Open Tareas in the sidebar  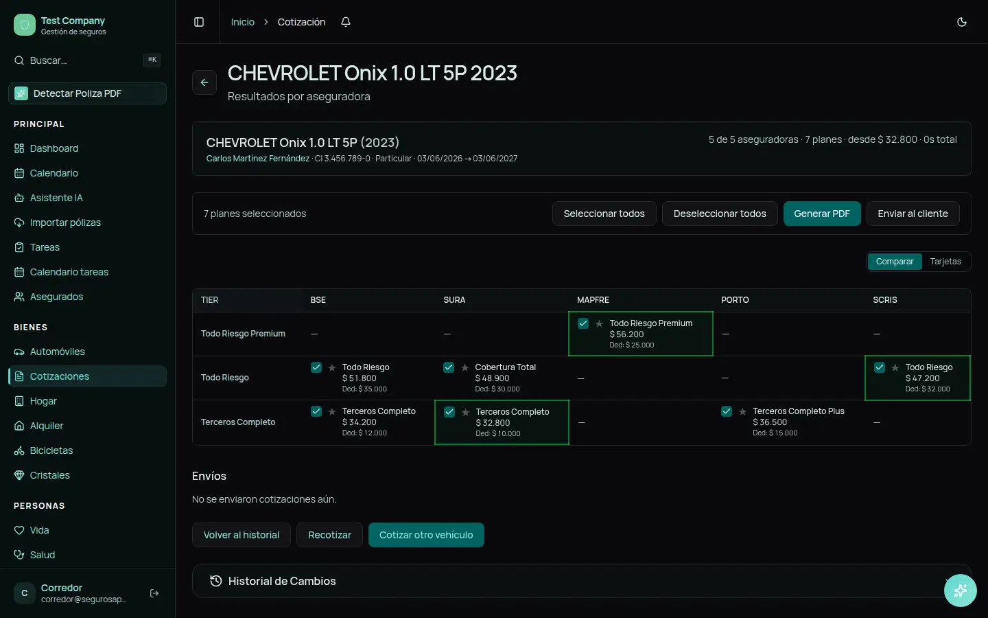pyautogui.click(x=87, y=247)
